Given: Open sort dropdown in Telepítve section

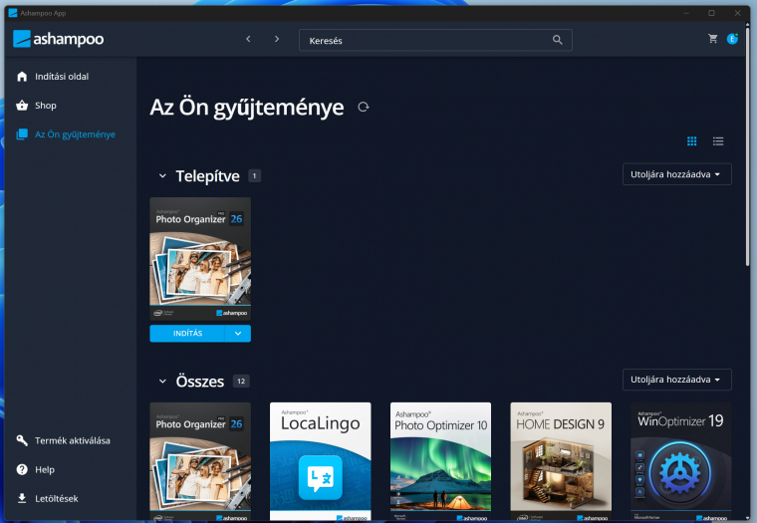Looking at the screenshot, I should [x=676, y=174].
